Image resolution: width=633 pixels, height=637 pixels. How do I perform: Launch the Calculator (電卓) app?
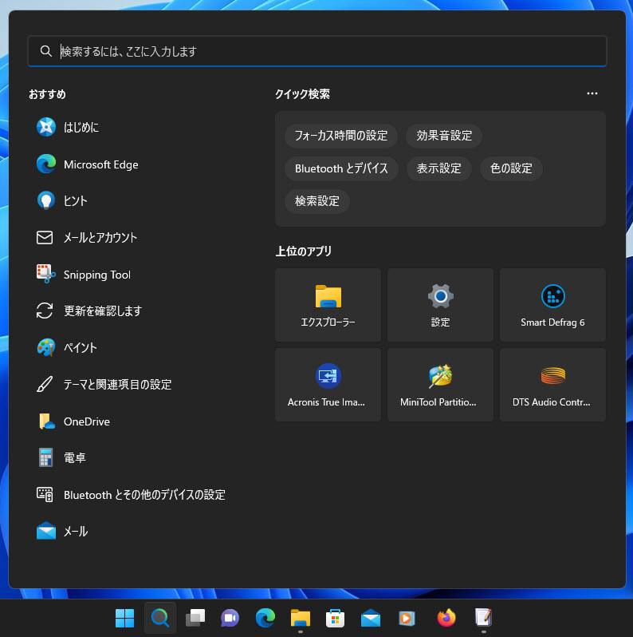[x=75, y=458]
